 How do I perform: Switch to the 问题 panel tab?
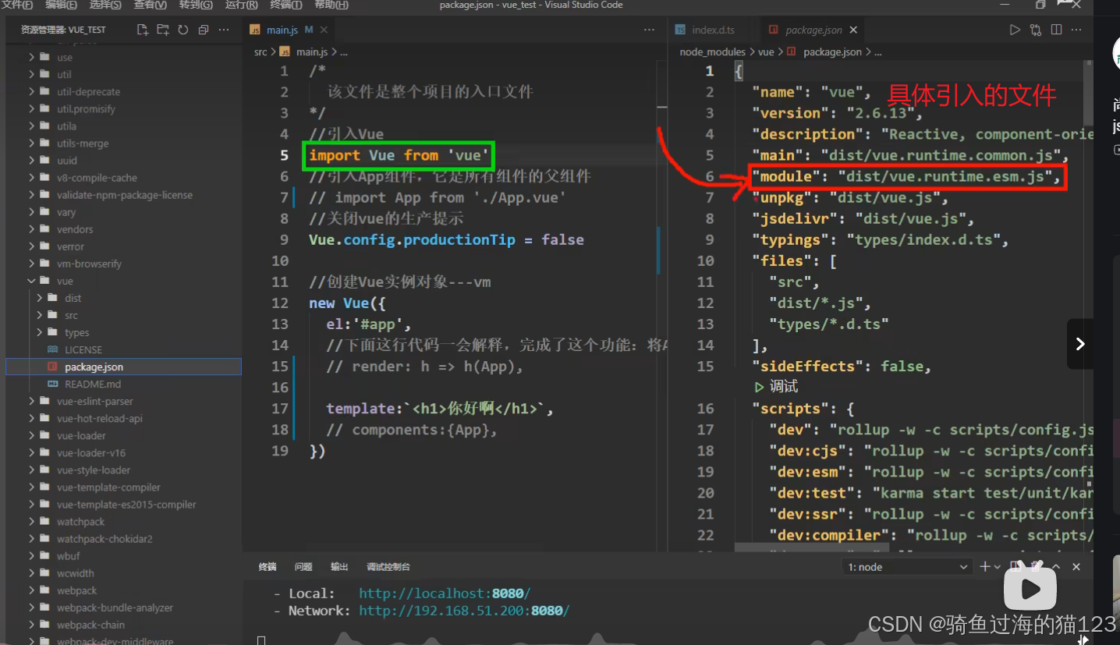coord(303,567)
